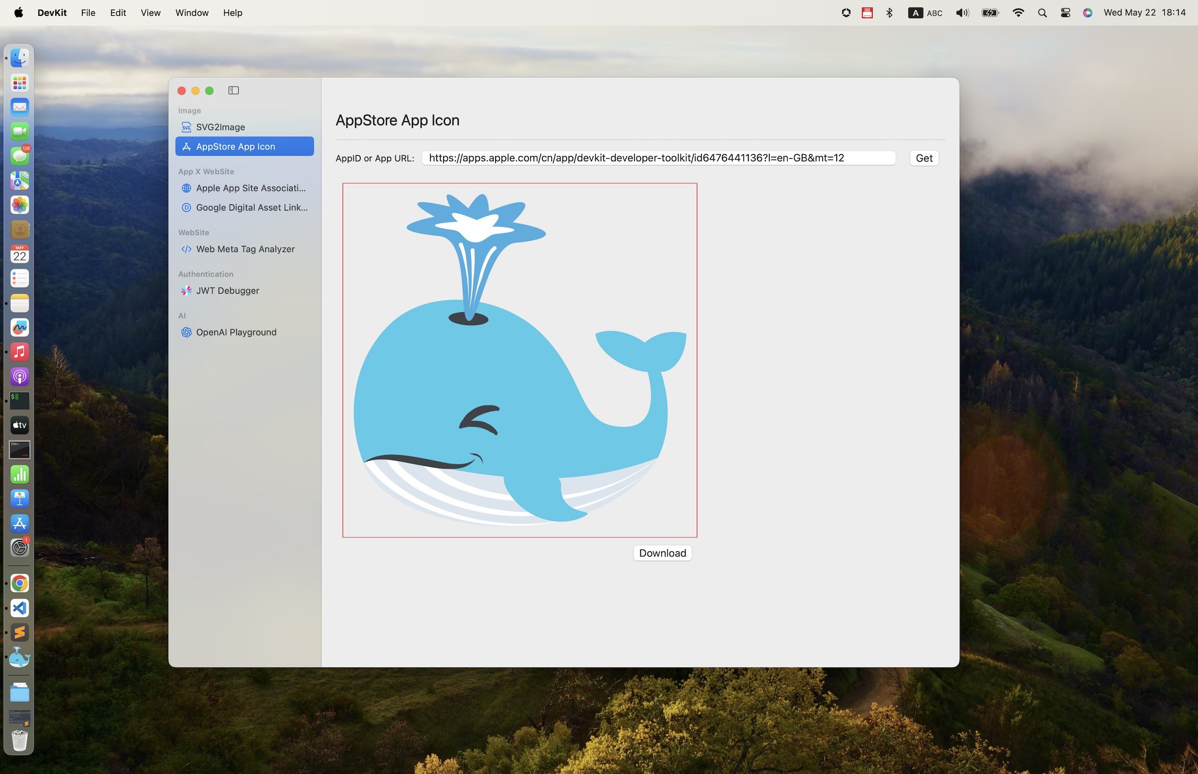
Task: Toggle the sidebar visibility button
Action: point(234,90)
